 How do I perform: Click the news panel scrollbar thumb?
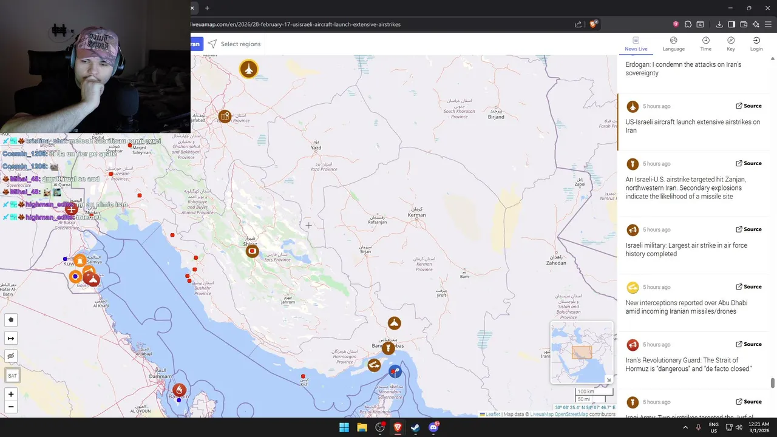click(x=773, y=383)
